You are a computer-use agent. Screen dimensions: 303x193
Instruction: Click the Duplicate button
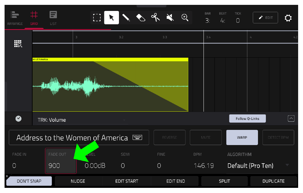(273, 181)
